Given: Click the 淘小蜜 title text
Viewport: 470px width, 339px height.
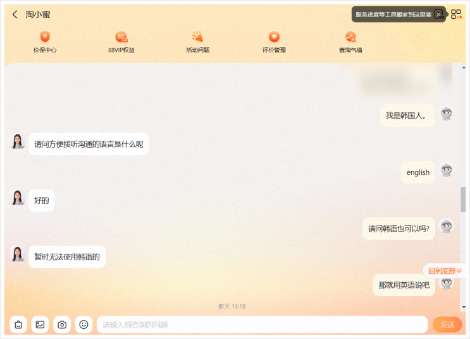Looking at the screenshot, I should [38, 15].
